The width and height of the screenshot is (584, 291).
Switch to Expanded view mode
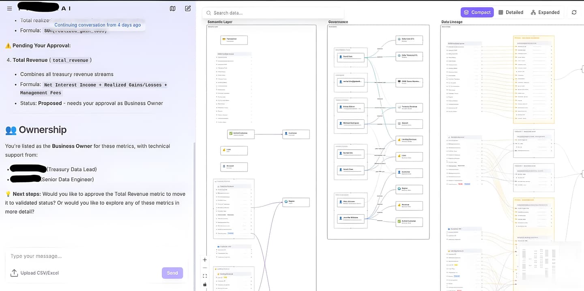pos(545,12)
